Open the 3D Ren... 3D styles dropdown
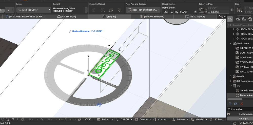Viewport: 253px width, 125px height. point(218,119)
